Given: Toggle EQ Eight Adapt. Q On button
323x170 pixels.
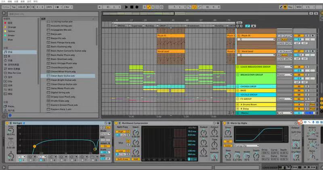Looking at the screenshot, I should pos(105,146).
